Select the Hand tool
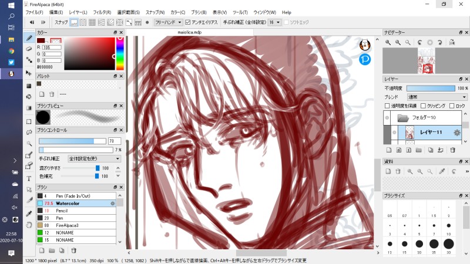Screen dimensions: 470x264 (x=29, y=225)
